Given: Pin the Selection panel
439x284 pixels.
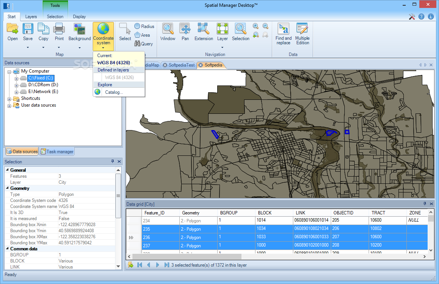Looking at the screenshot, I should pyautogui.click(x=112, y=161).
